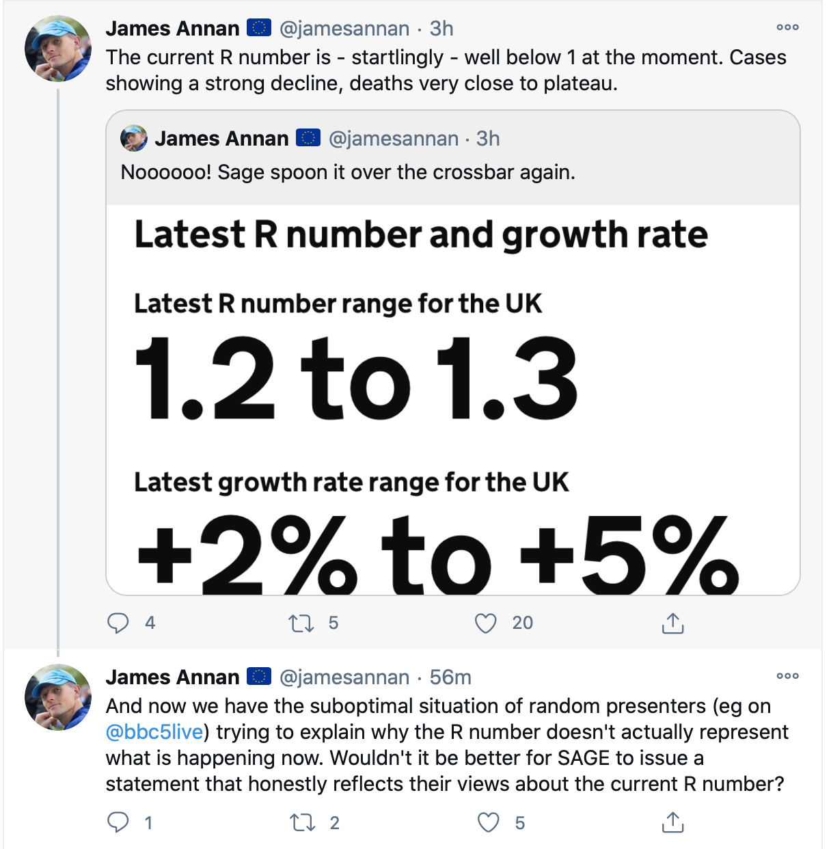Share the first tweet via share icon
This screenshot has height=849, width=831.
(x=672, y=623)
